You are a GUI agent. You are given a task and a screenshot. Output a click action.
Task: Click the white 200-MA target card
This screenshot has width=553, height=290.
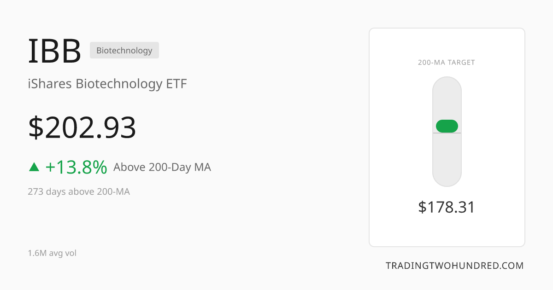[447, 137]
